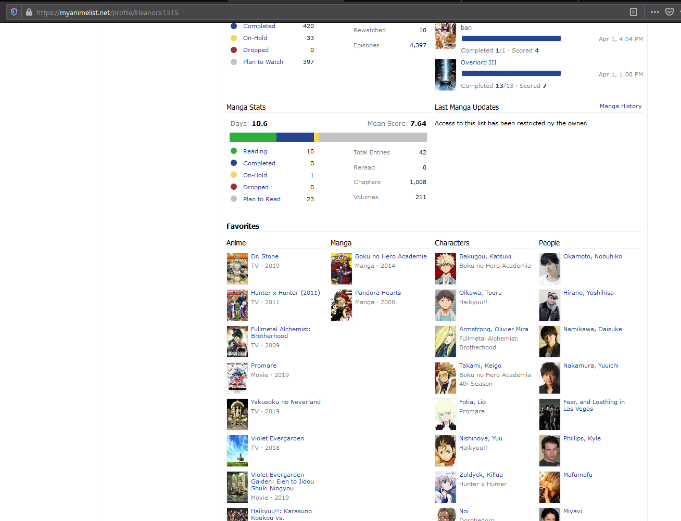Click Okamoto Nobuhiko photo thumbnail
The width and height of the screenshot is (681, 521).
pyautogui.click(x=550, y=269)
